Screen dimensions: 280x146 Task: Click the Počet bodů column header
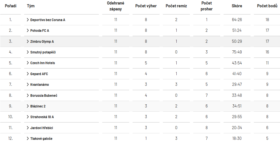point(267,6)
